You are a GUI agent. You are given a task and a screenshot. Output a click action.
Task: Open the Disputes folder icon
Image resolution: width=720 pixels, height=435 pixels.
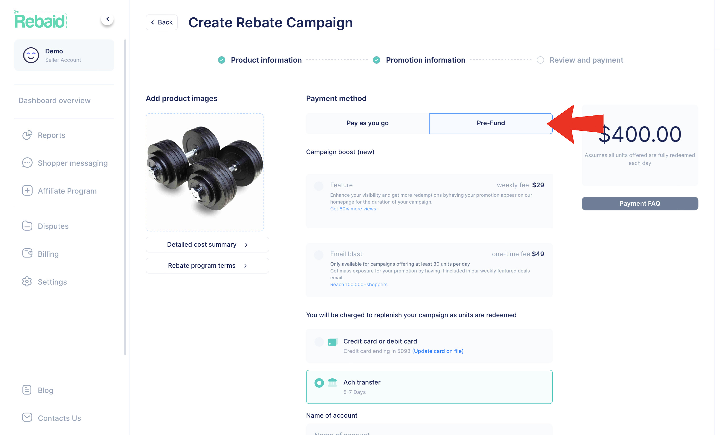(x=27, y=226)
